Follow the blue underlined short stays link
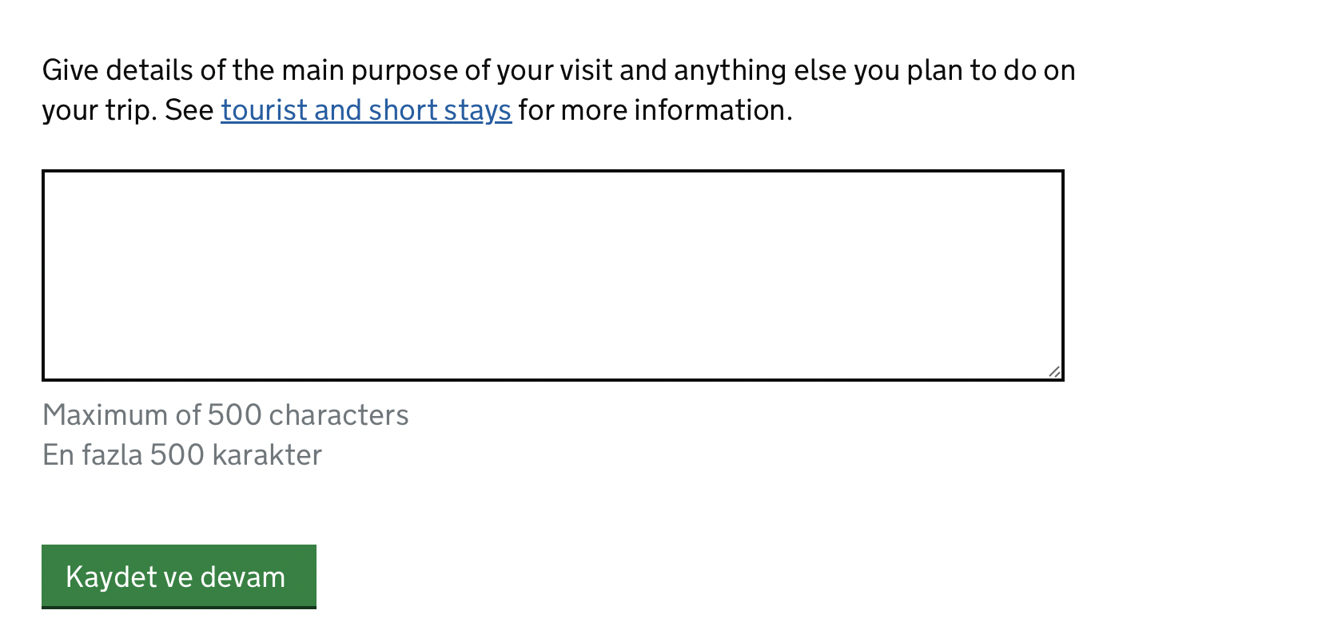The image size is (1330, 642). (366, 110)
